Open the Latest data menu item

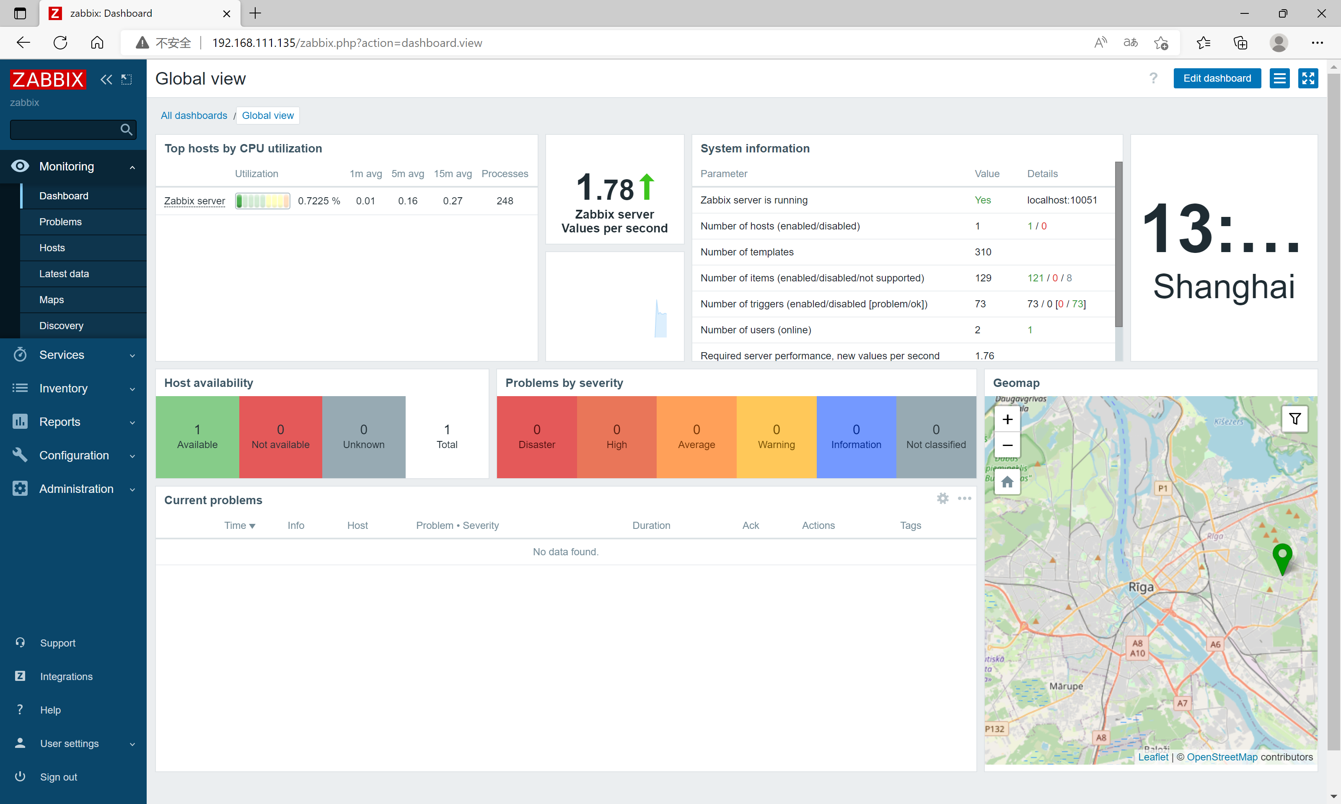pyautogui.click(x=83, y=273)
